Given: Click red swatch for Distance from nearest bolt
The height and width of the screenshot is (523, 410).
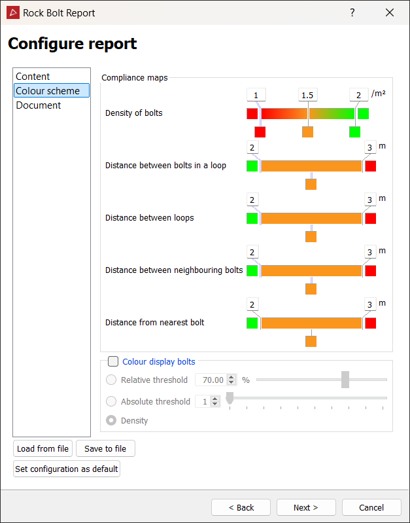Looking at the screenshot, I should pyautogui.click(x=370, y=323).
